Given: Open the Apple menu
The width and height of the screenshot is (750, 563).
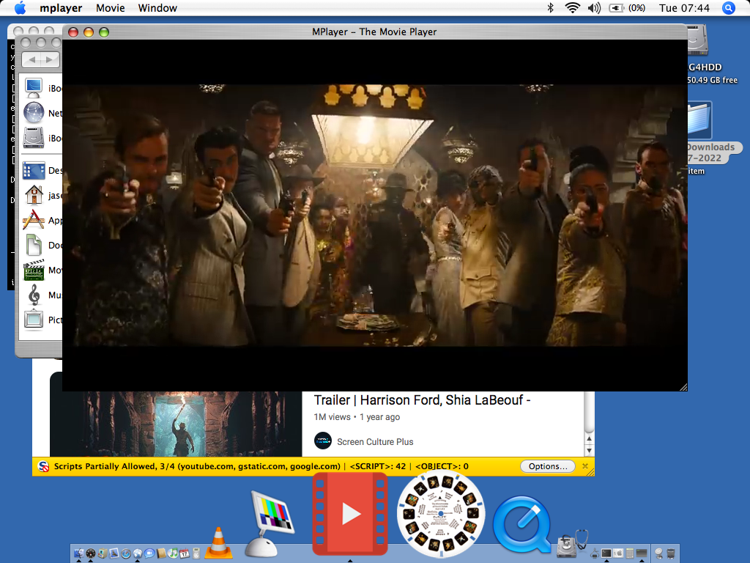Looking at the screenshot, I should (x=20, y=7).
